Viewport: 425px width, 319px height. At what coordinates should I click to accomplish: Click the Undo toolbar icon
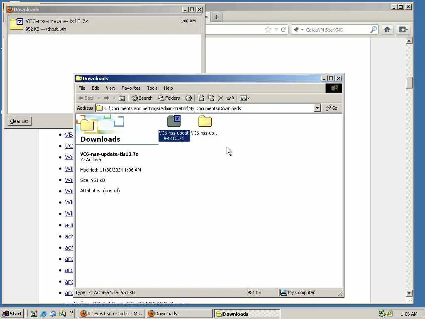point(230,98)
